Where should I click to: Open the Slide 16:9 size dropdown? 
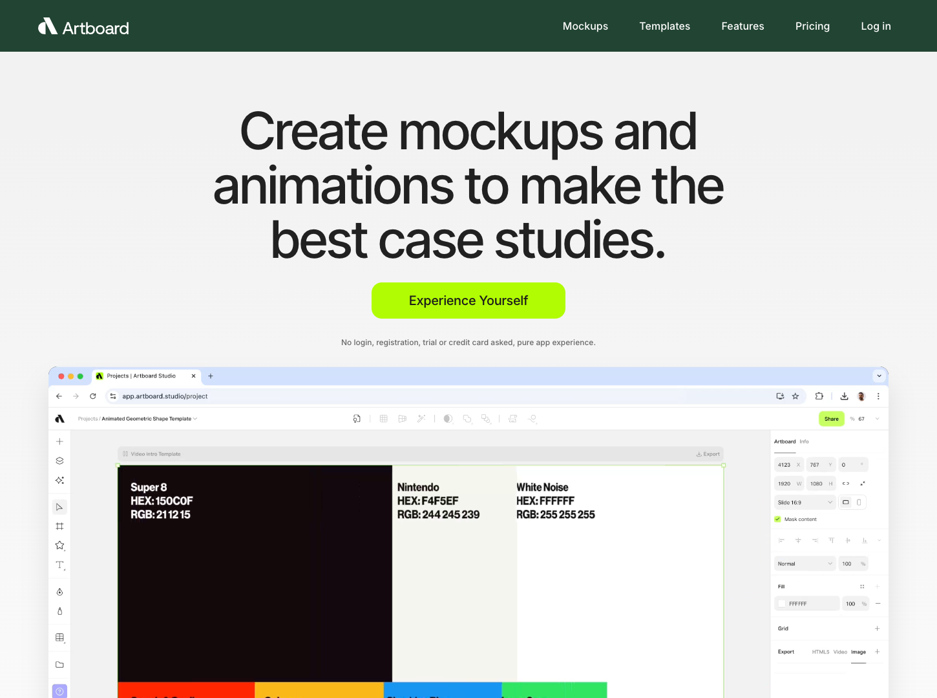805,502
